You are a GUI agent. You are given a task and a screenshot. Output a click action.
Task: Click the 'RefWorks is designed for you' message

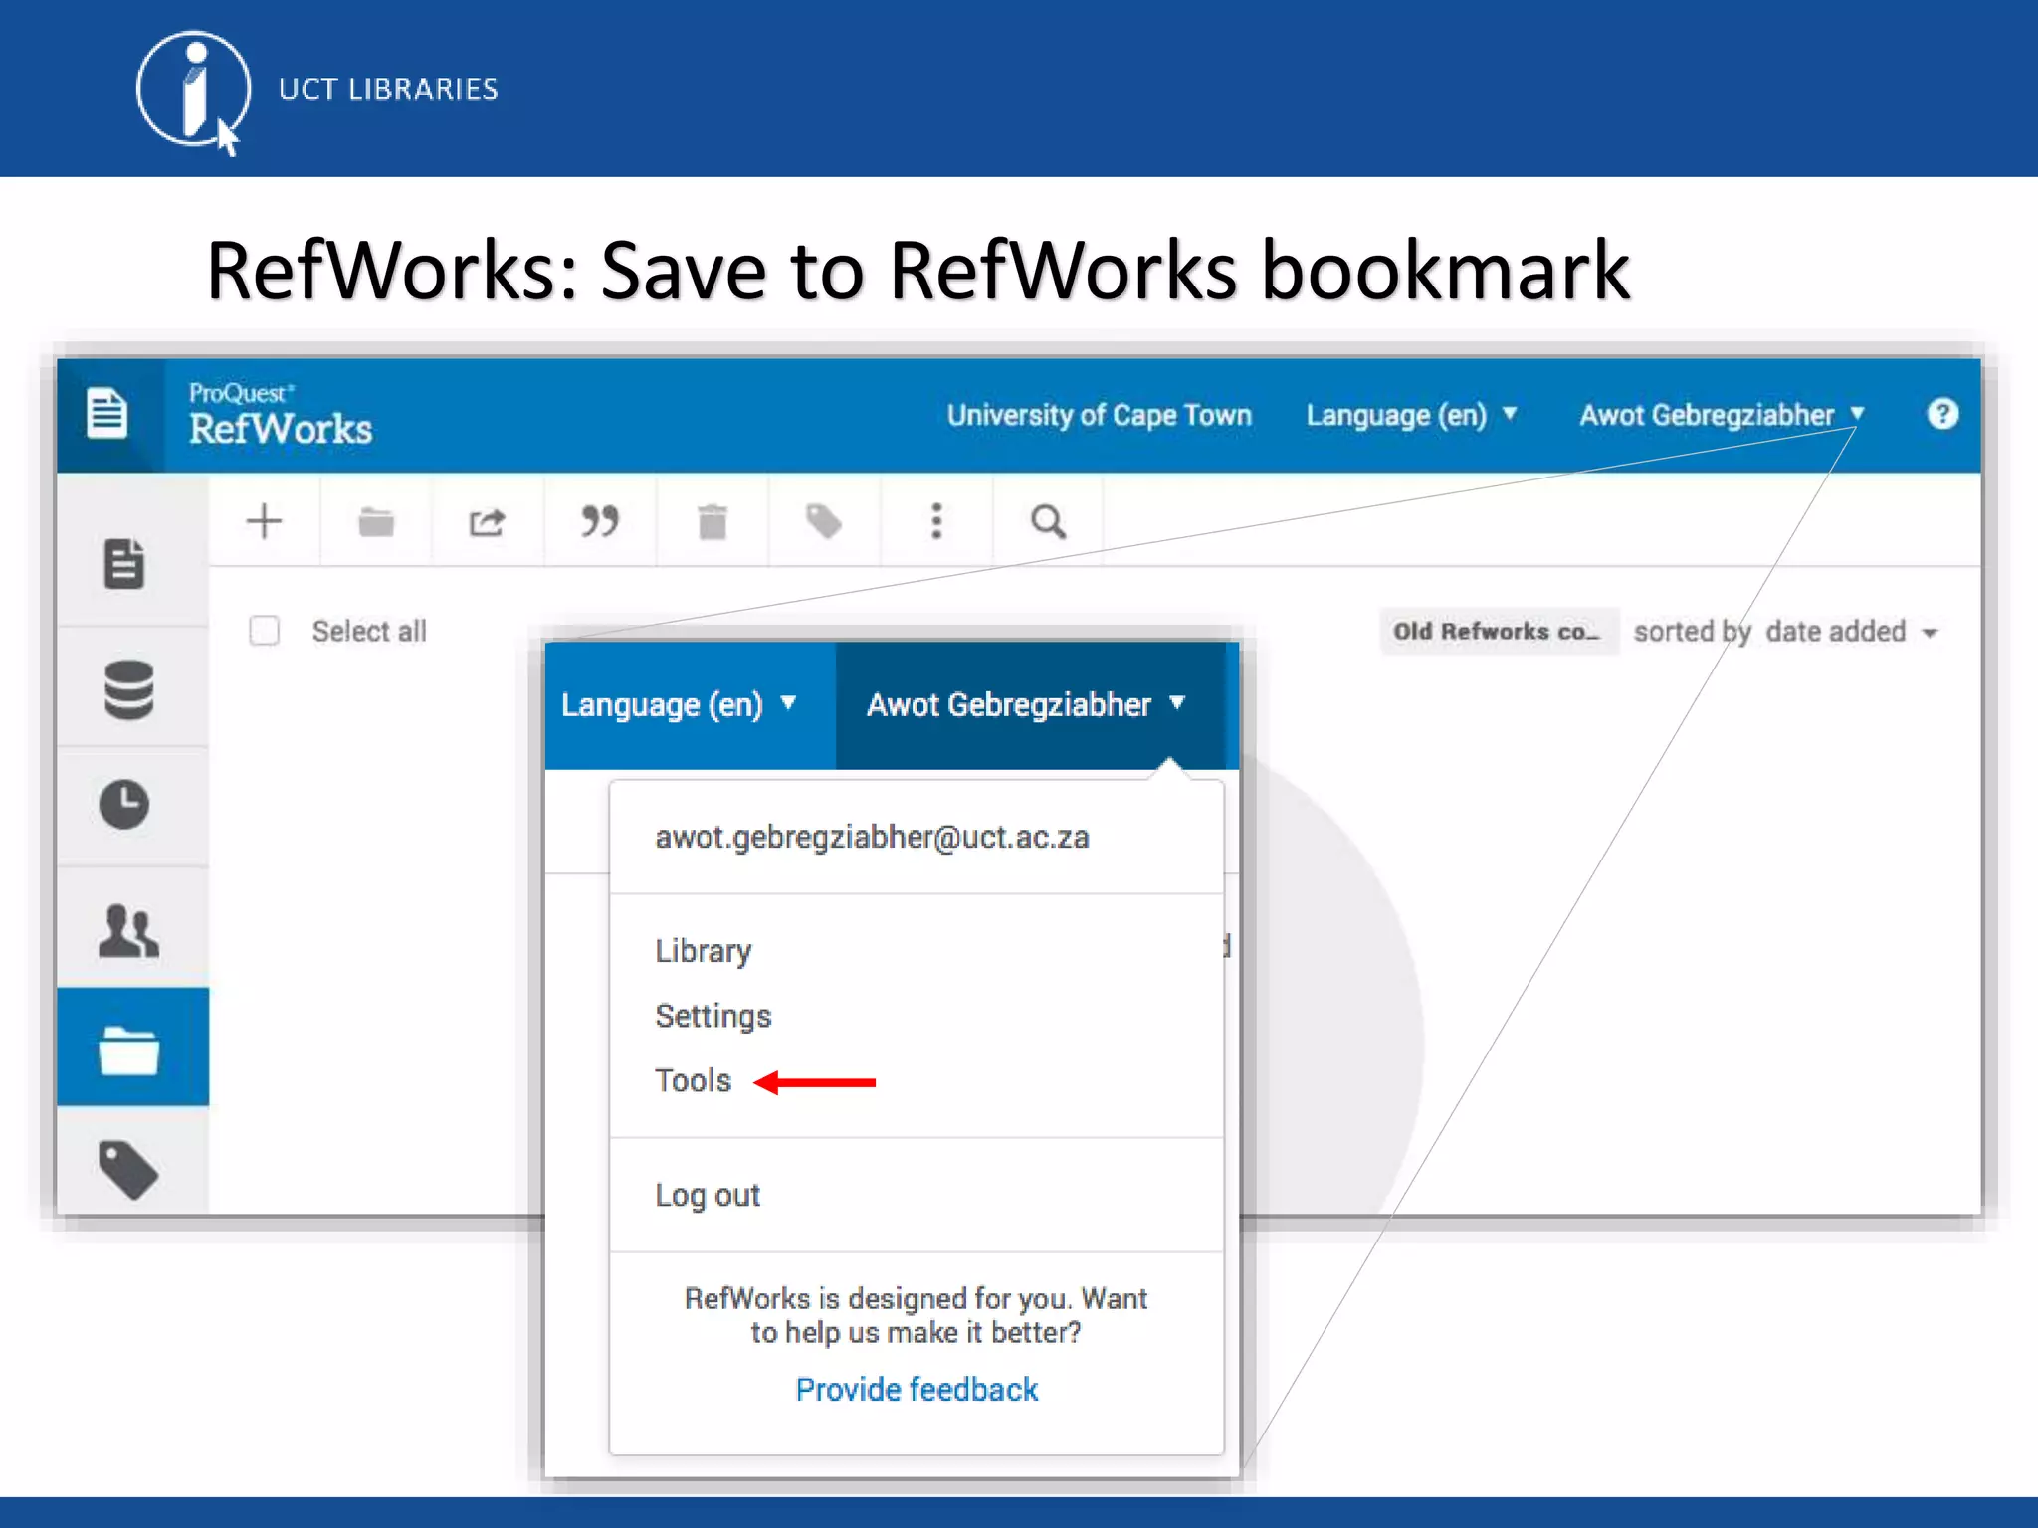click(916, 1315)
